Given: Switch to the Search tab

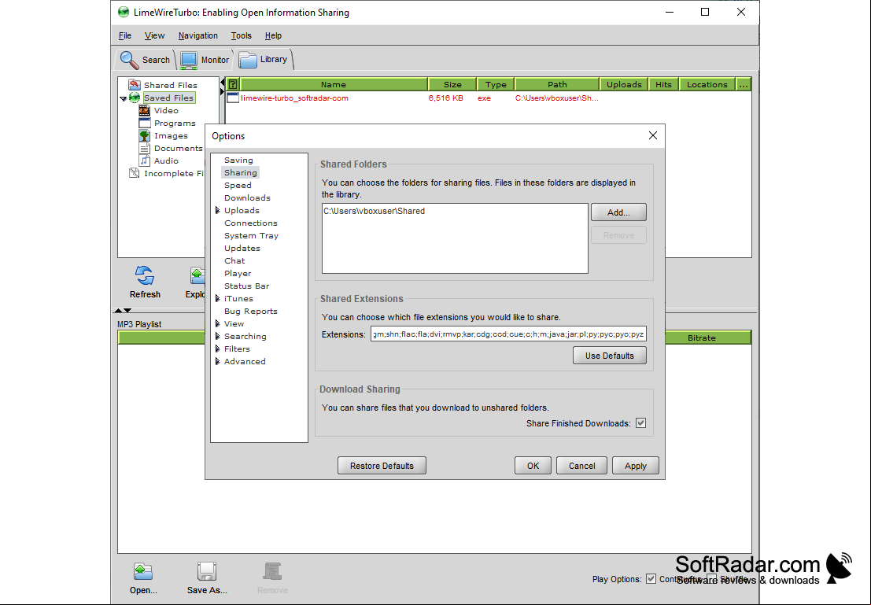Looking at the screenshot, I should [146, 60].
